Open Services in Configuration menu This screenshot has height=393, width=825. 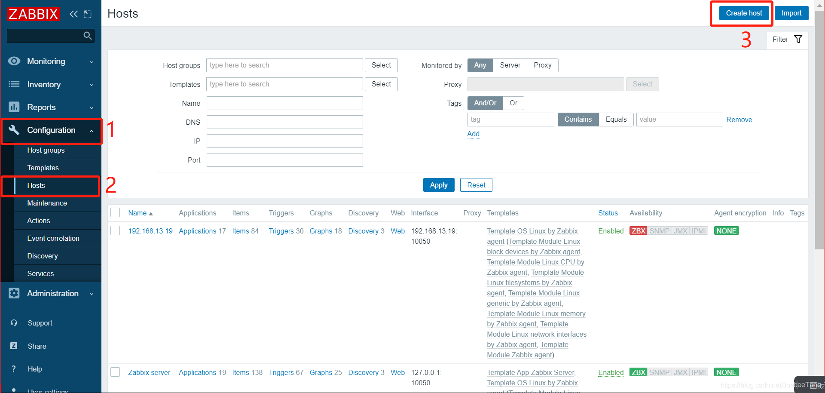(41, 273)
